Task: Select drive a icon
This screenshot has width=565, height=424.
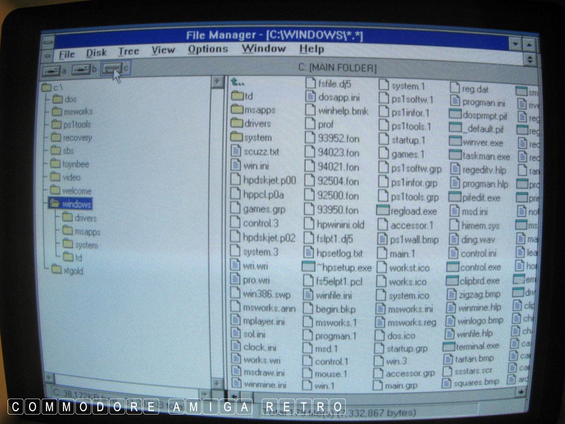Action: 51,71
